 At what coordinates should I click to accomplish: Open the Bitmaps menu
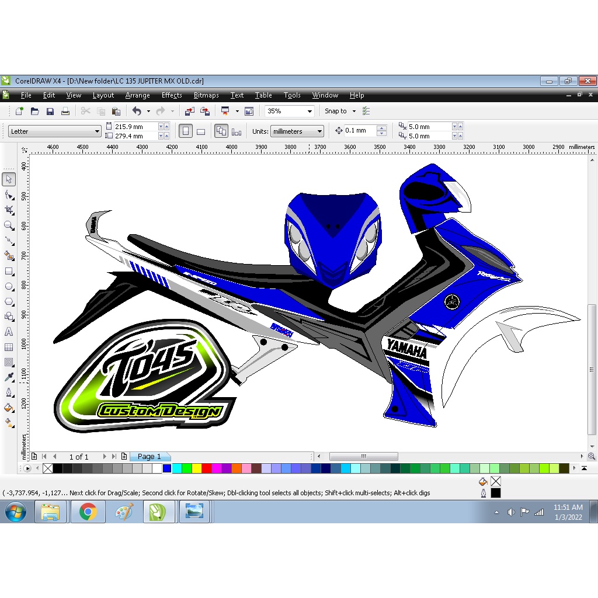point(206,95)
